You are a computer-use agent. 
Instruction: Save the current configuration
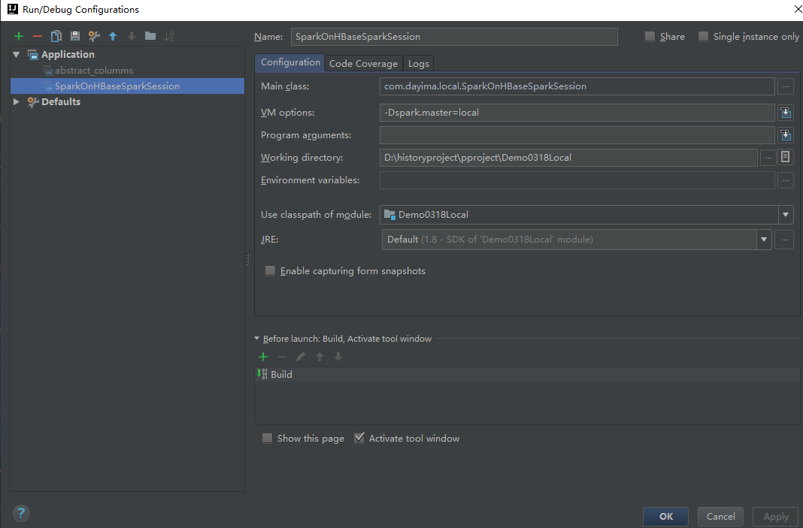click(74, 35)
